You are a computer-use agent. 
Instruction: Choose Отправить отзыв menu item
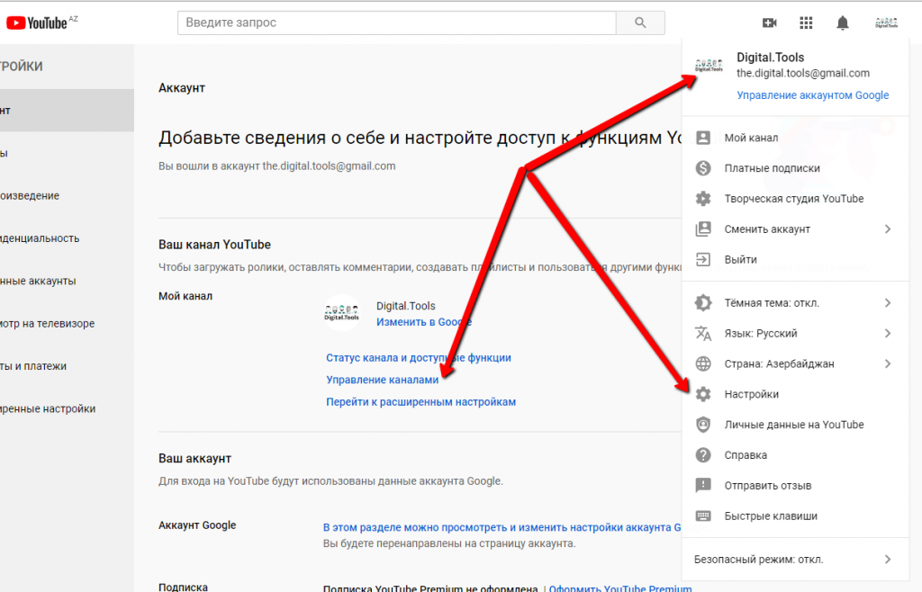pos(796,486)
